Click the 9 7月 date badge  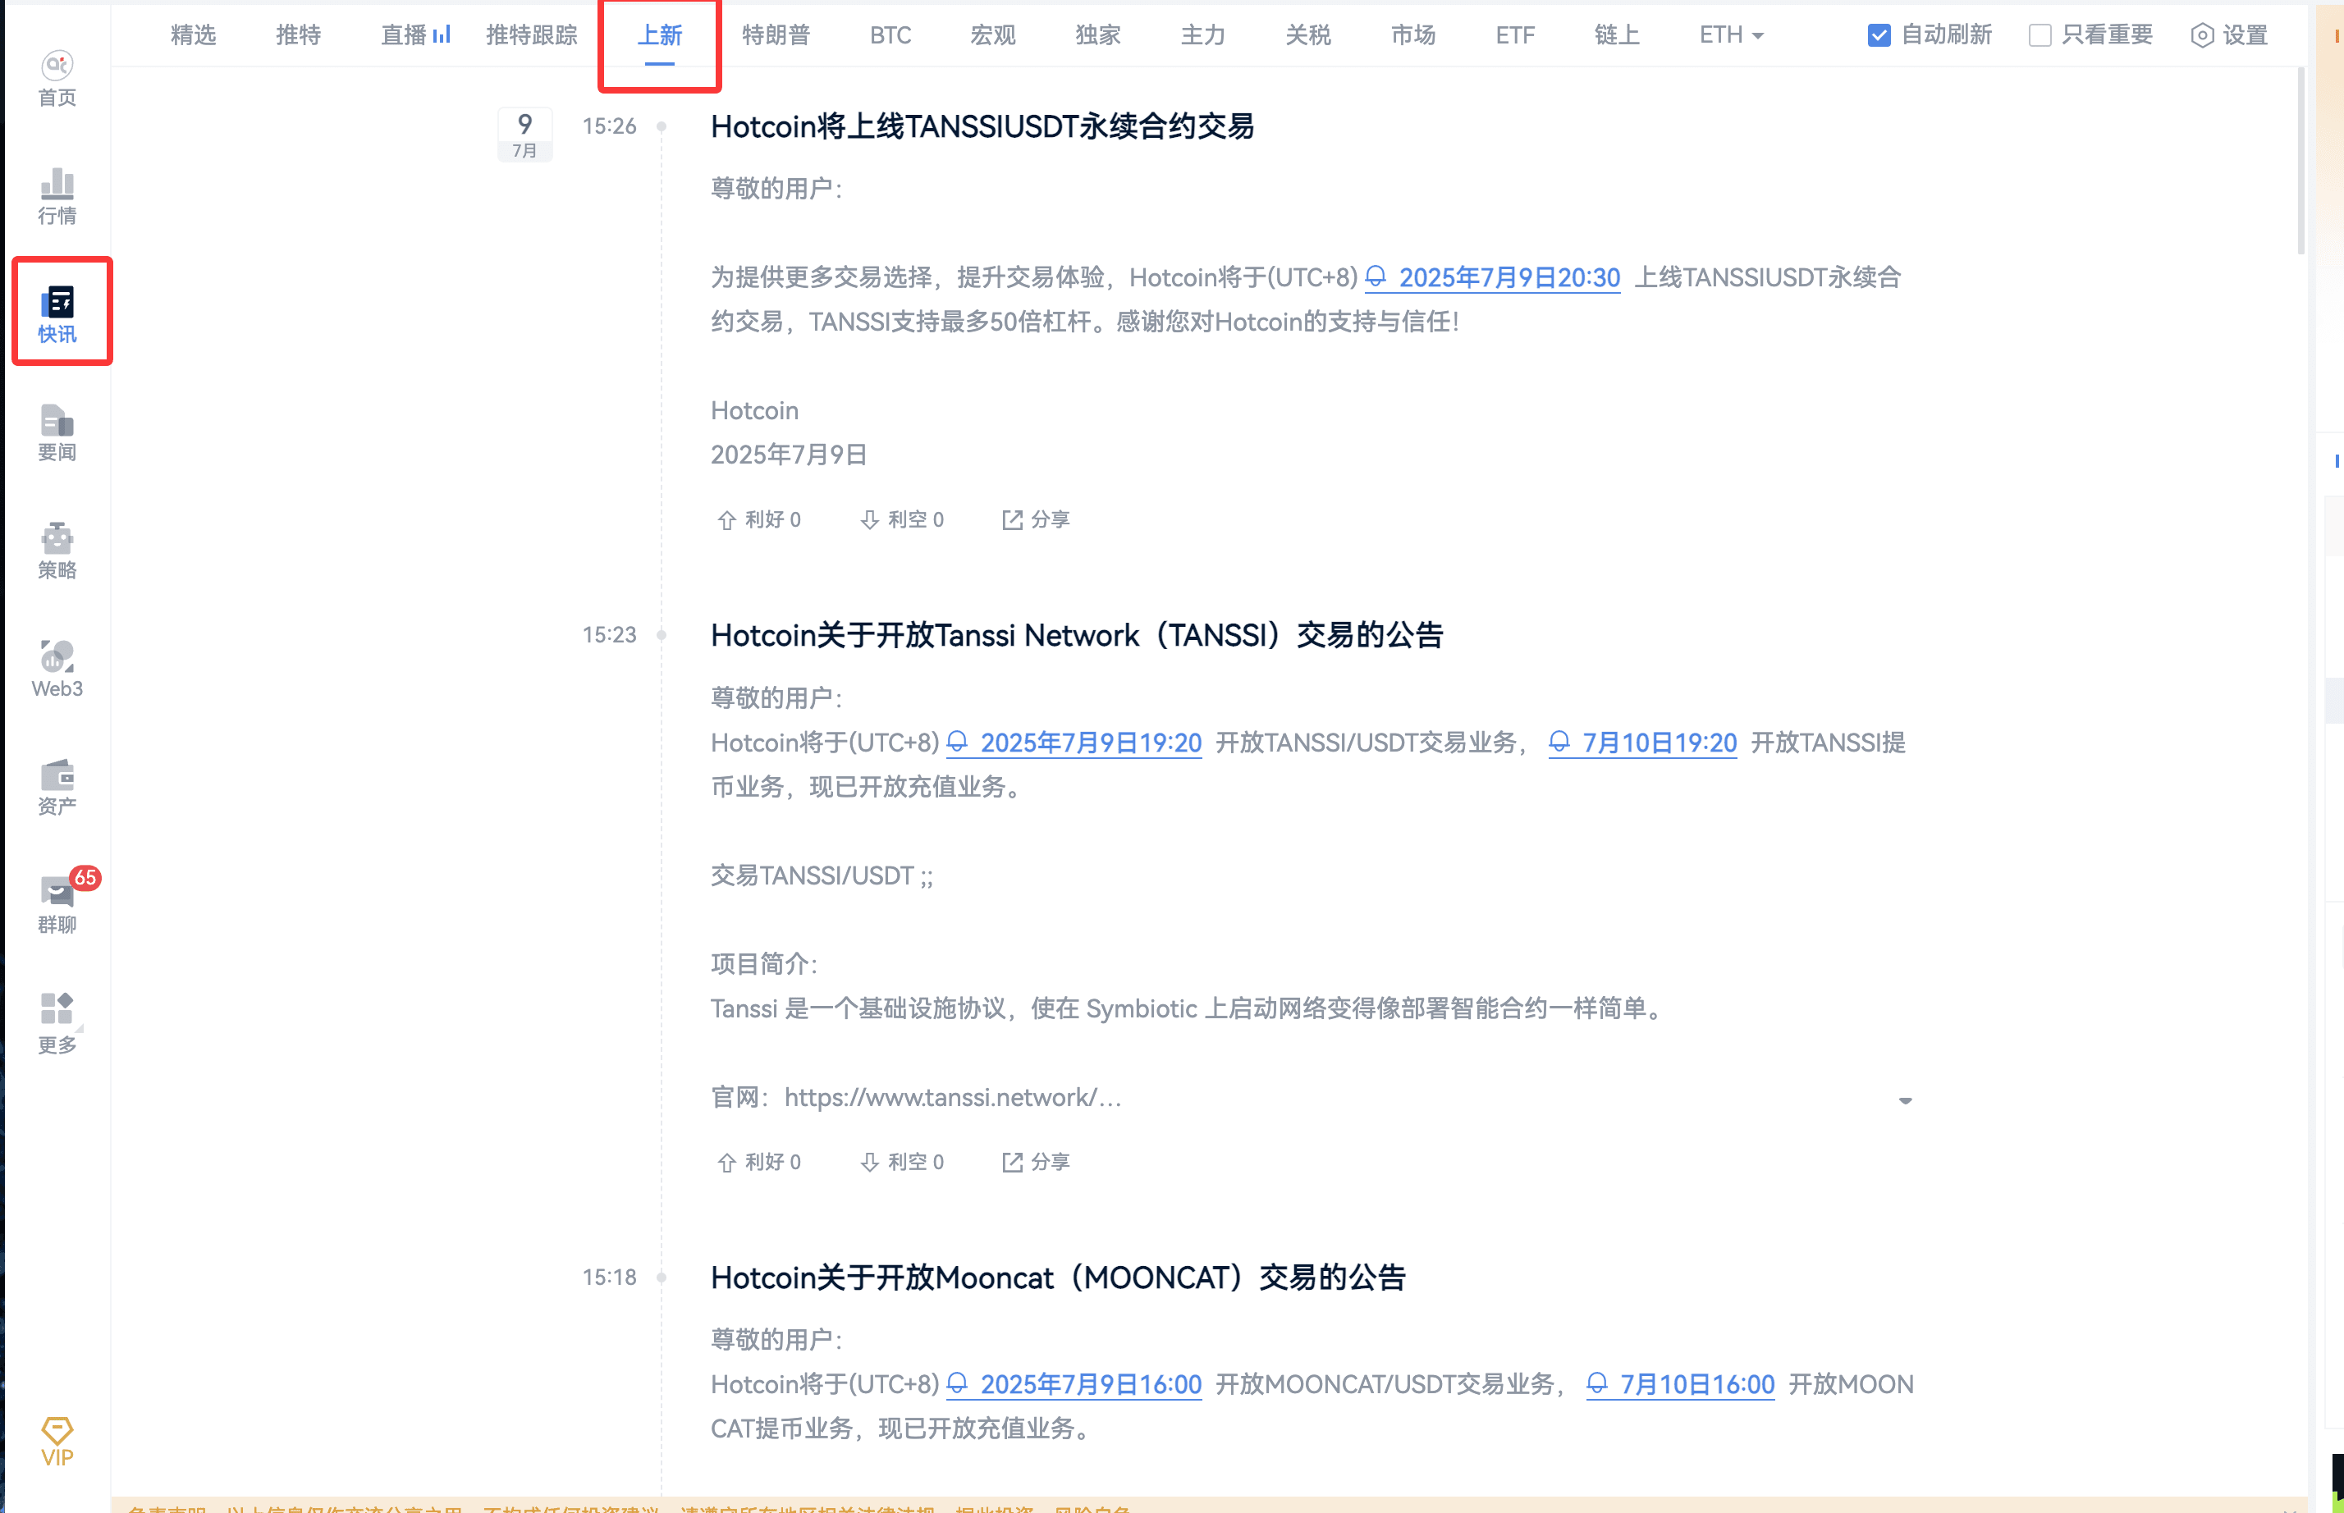(524, 135)
